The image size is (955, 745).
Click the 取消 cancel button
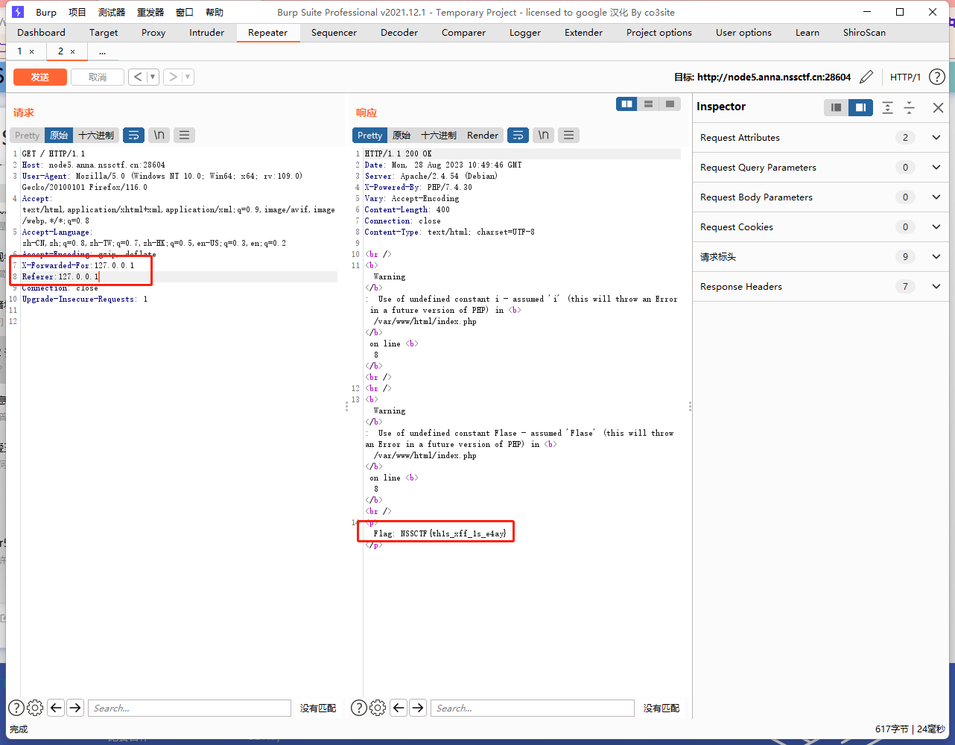coord(98,77)
